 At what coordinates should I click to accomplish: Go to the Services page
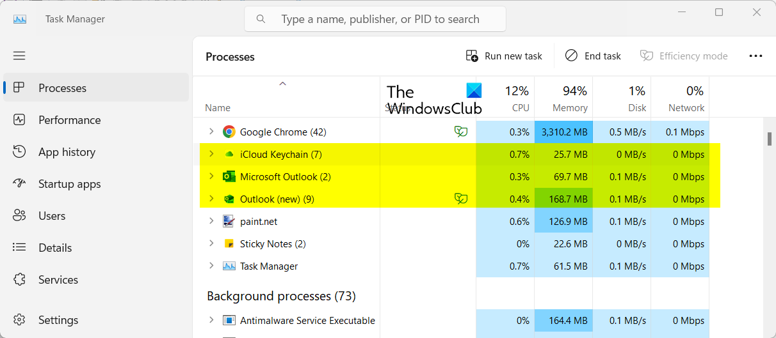click(x=58, y=280)
